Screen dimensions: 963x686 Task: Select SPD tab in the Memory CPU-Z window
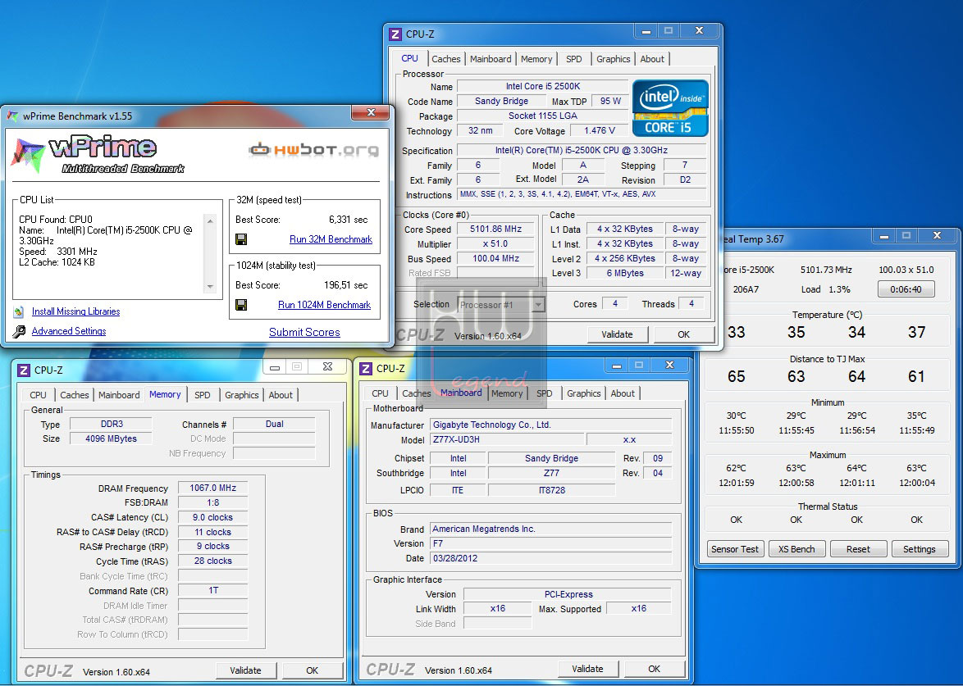click(202, 395)
